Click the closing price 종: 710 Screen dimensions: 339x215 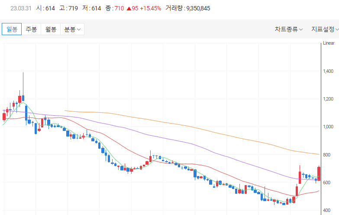click(x=115, y=8)
